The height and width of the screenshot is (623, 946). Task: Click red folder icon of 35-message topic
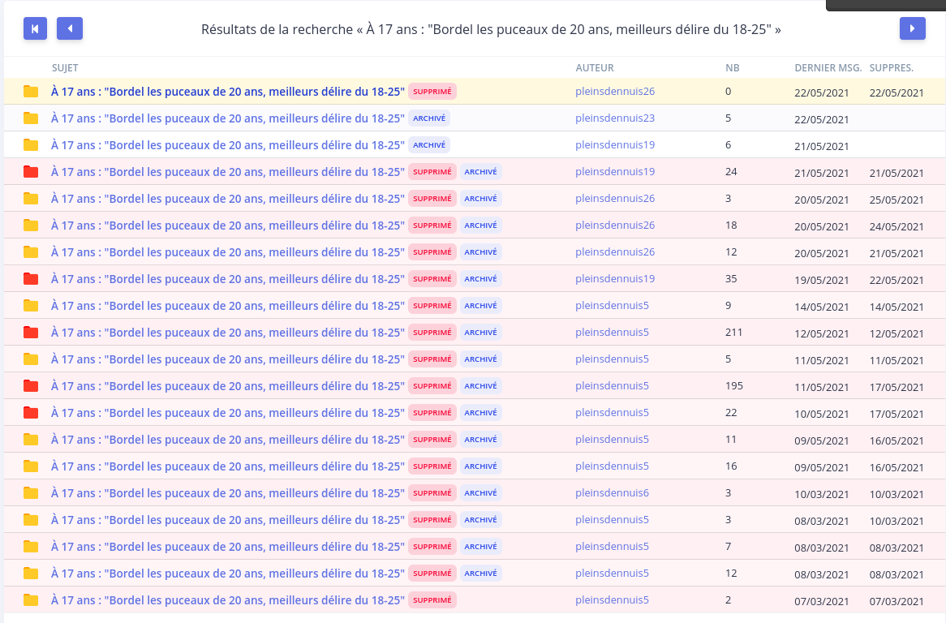pyautogui.click(x=31, y=278)
